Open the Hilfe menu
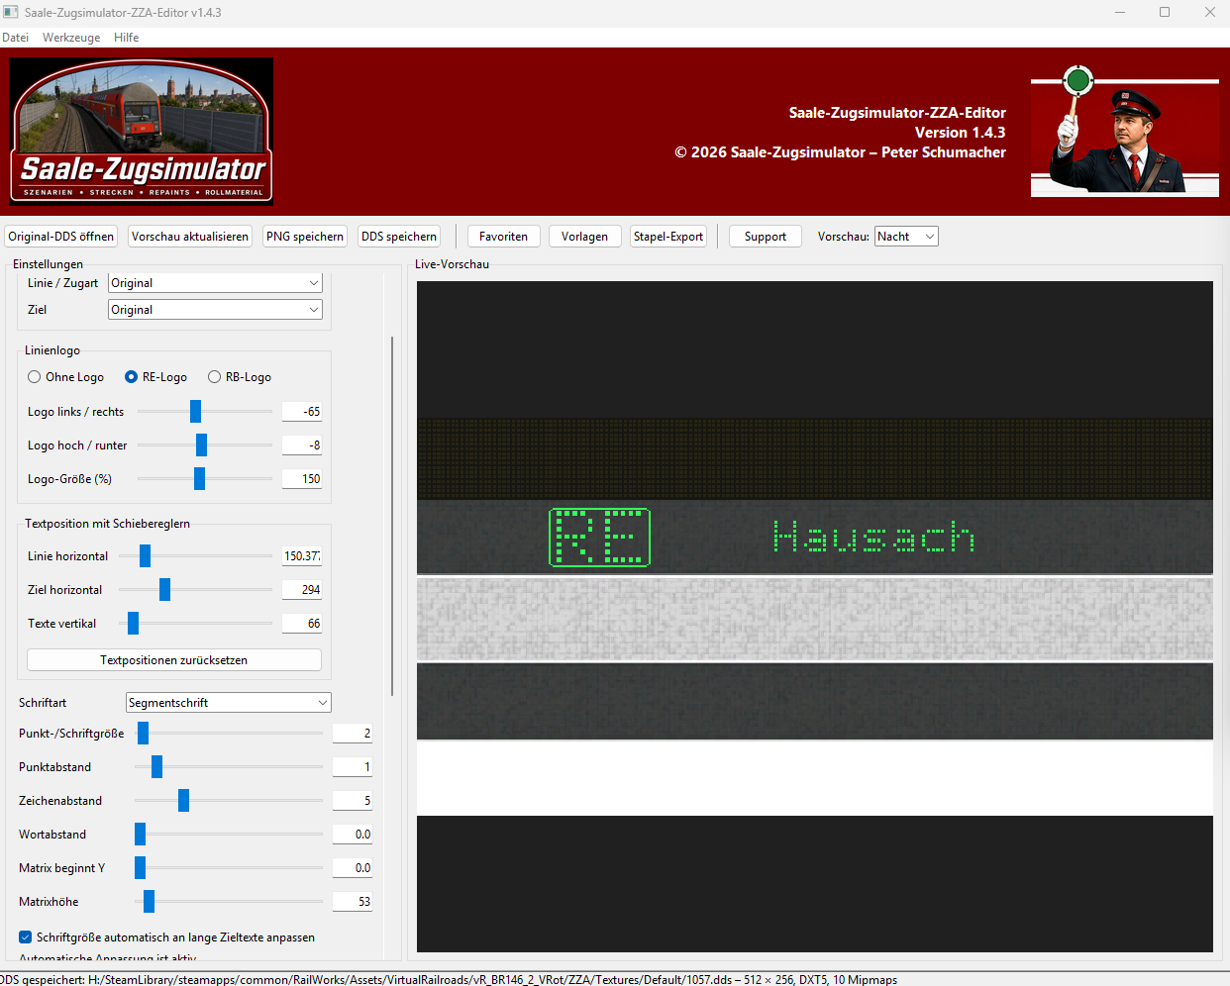 click(x=126, y=38)
